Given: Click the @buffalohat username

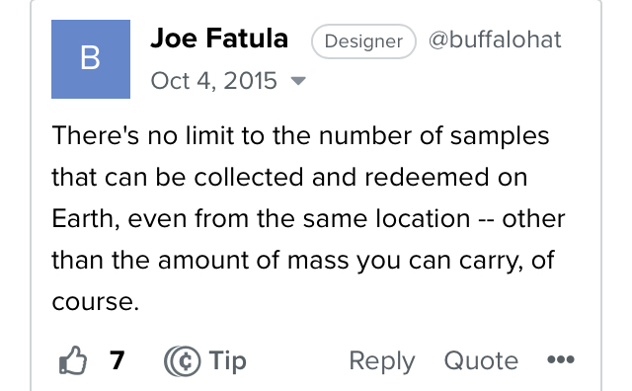Looking at the screenshot, I should coord(495,39).
